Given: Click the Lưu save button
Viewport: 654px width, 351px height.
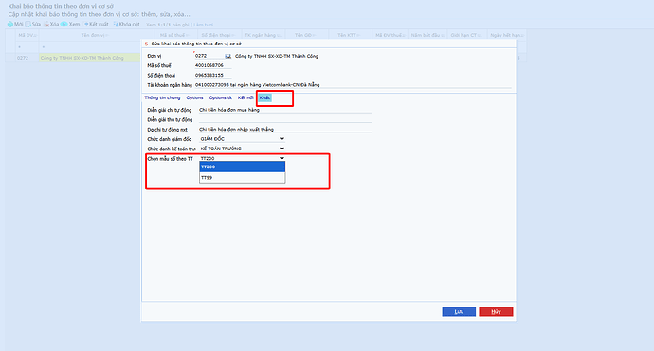Looking at the screenshot, I should click(x=459, y=311).
